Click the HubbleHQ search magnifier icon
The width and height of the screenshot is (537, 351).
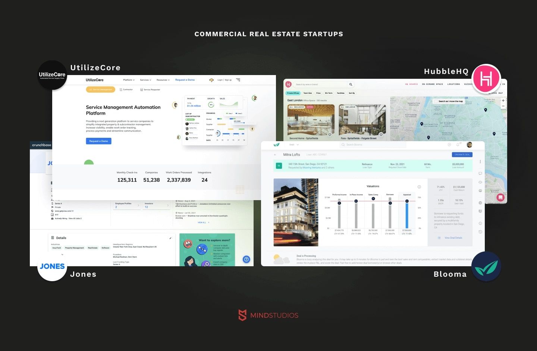(351, 84)
